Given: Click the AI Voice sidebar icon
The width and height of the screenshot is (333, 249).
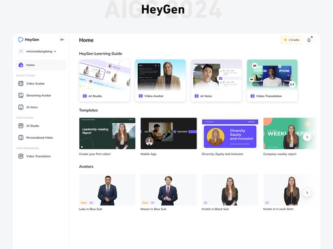Looking at the screenshot, I should coord(21,107).
